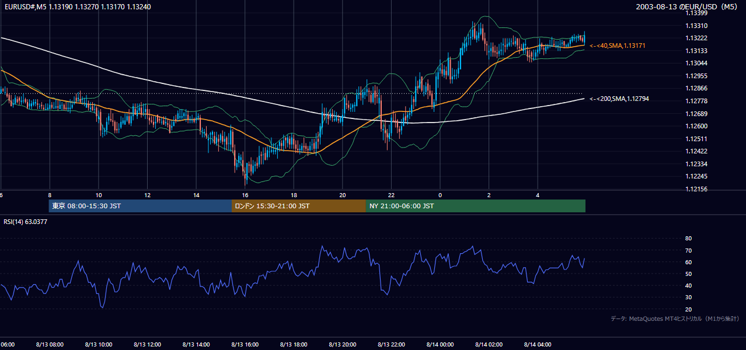Screen dimensions: 746x350
Task: Click price axis label 1.13044
Action: coord(696,64)
